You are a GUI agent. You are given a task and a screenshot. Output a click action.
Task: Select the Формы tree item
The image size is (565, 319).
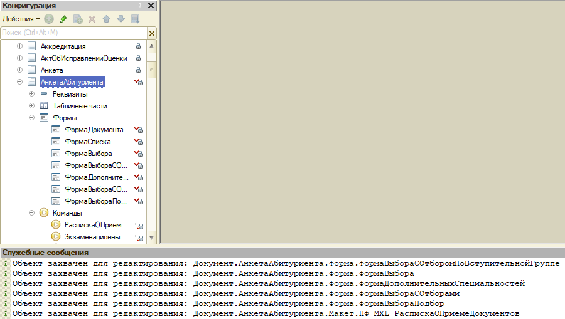pos(65,118)
